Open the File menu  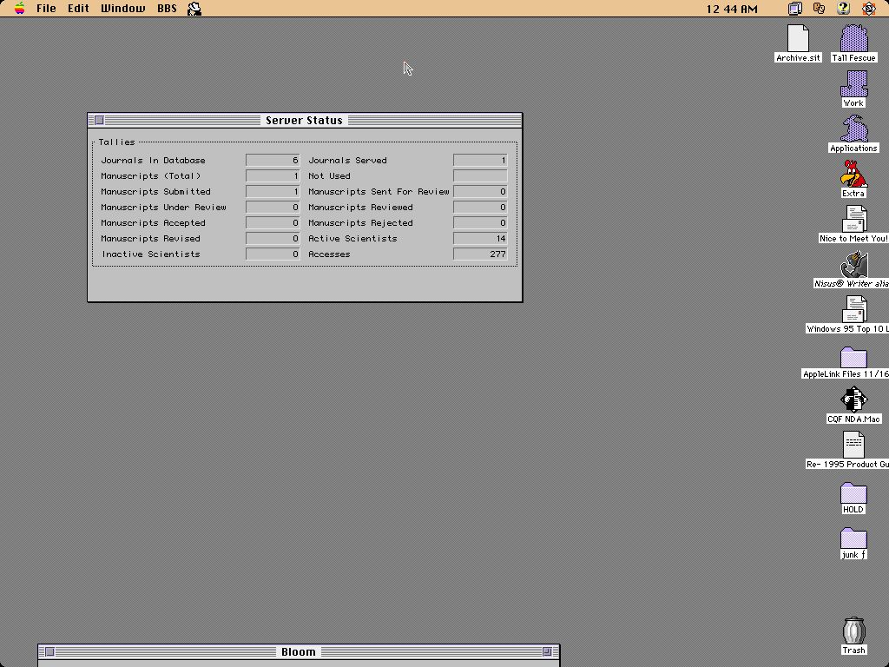(x=46, y=9)
